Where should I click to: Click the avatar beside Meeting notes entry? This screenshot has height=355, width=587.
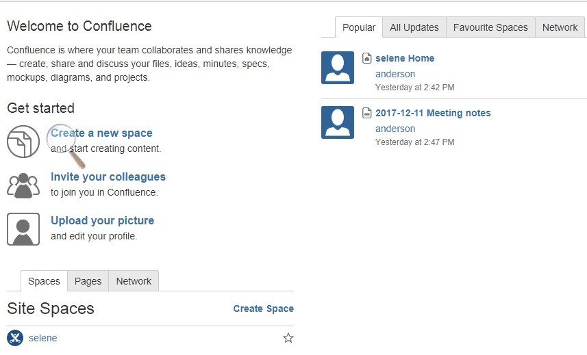(338, 122)
